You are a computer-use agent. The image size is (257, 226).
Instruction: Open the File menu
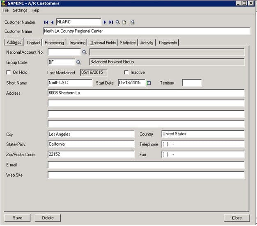pos(6,10)
